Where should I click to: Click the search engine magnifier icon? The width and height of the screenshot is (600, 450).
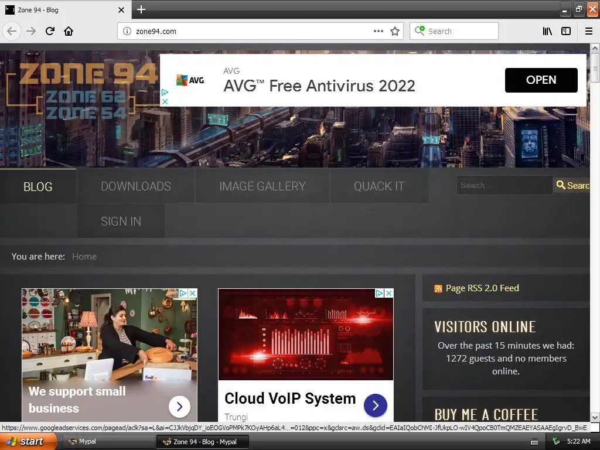(420, 30)
